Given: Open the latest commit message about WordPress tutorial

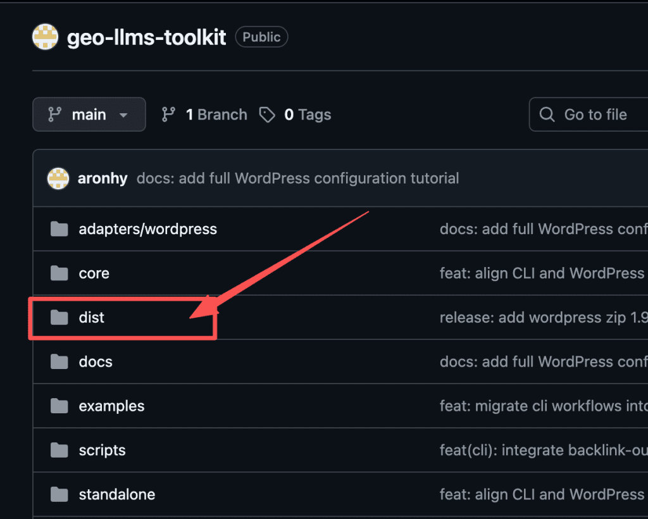Looking at the screenshot, I should [297, 178].
